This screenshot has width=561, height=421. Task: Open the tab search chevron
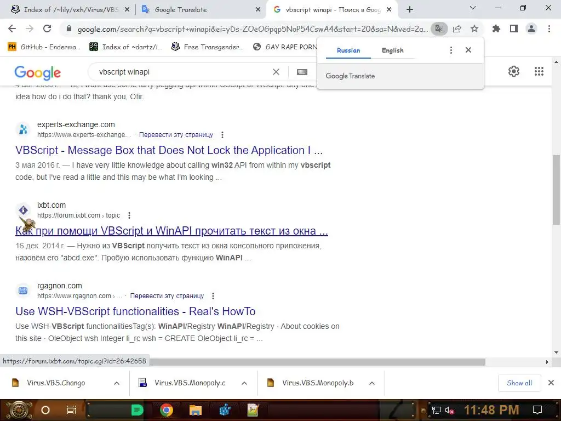click(x=473, y=8)
